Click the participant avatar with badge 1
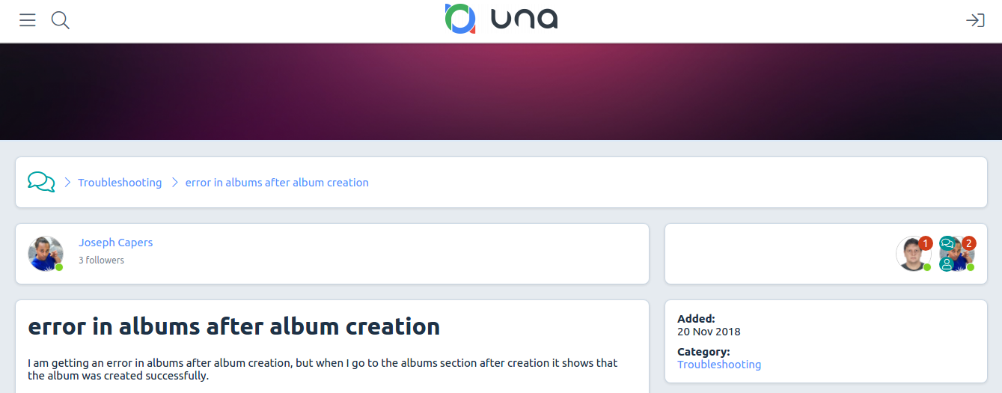 pos(913,255)
